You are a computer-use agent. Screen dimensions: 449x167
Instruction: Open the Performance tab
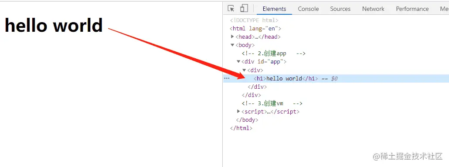pos(412,9)
